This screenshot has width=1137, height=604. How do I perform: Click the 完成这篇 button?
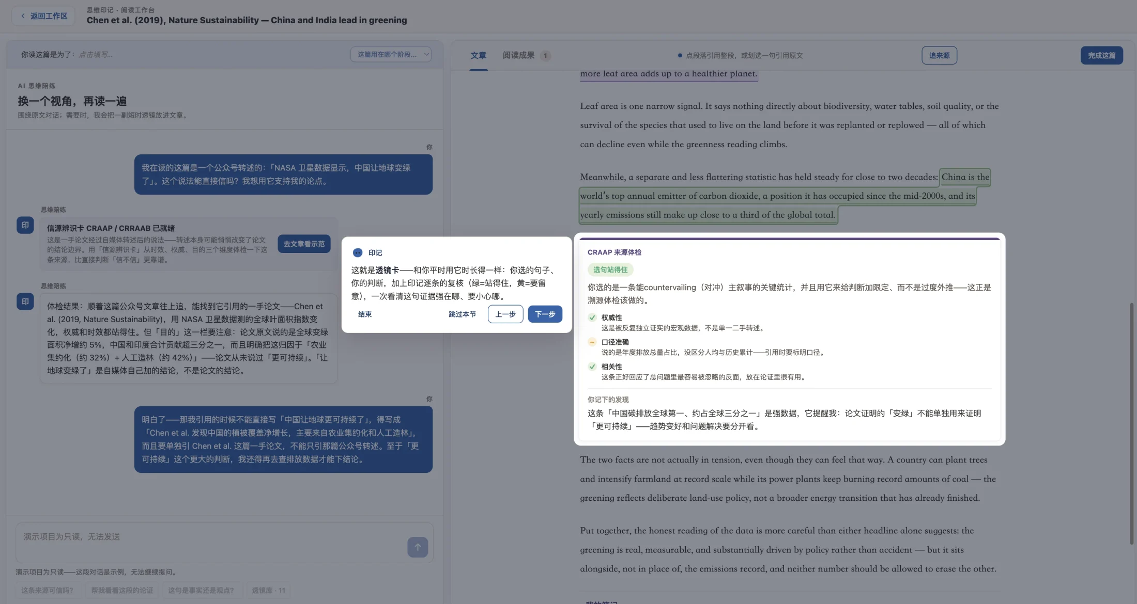(1101, 55)
